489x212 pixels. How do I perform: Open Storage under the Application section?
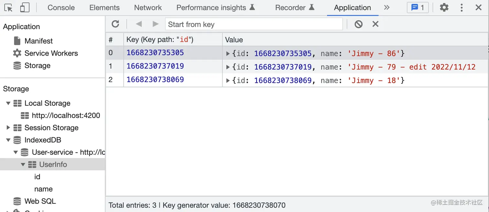pos(38,65)
